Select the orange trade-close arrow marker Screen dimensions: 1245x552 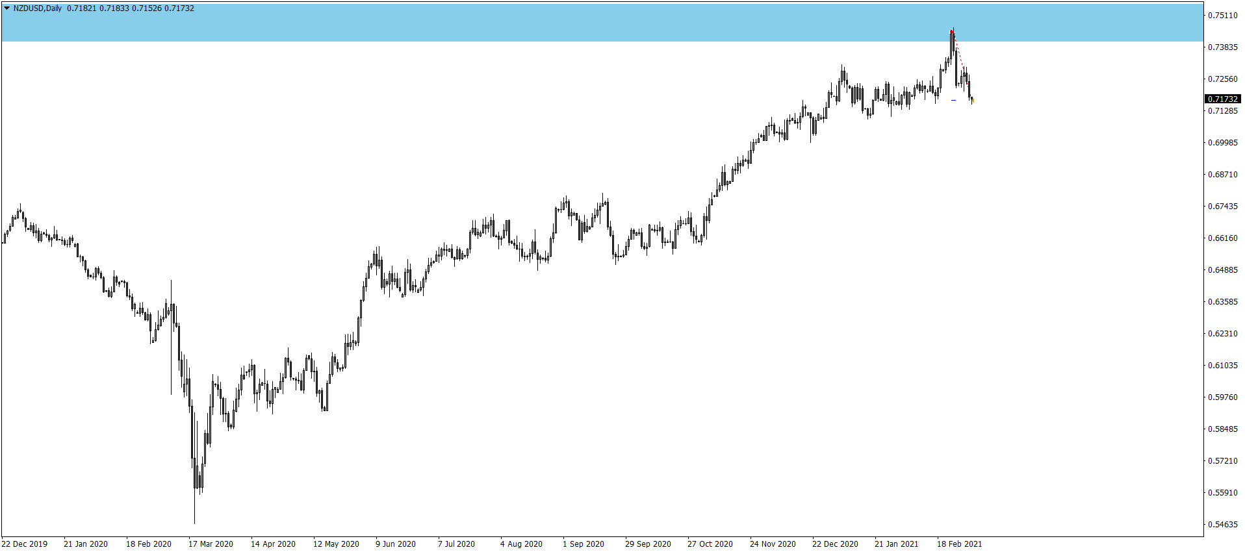973,100
